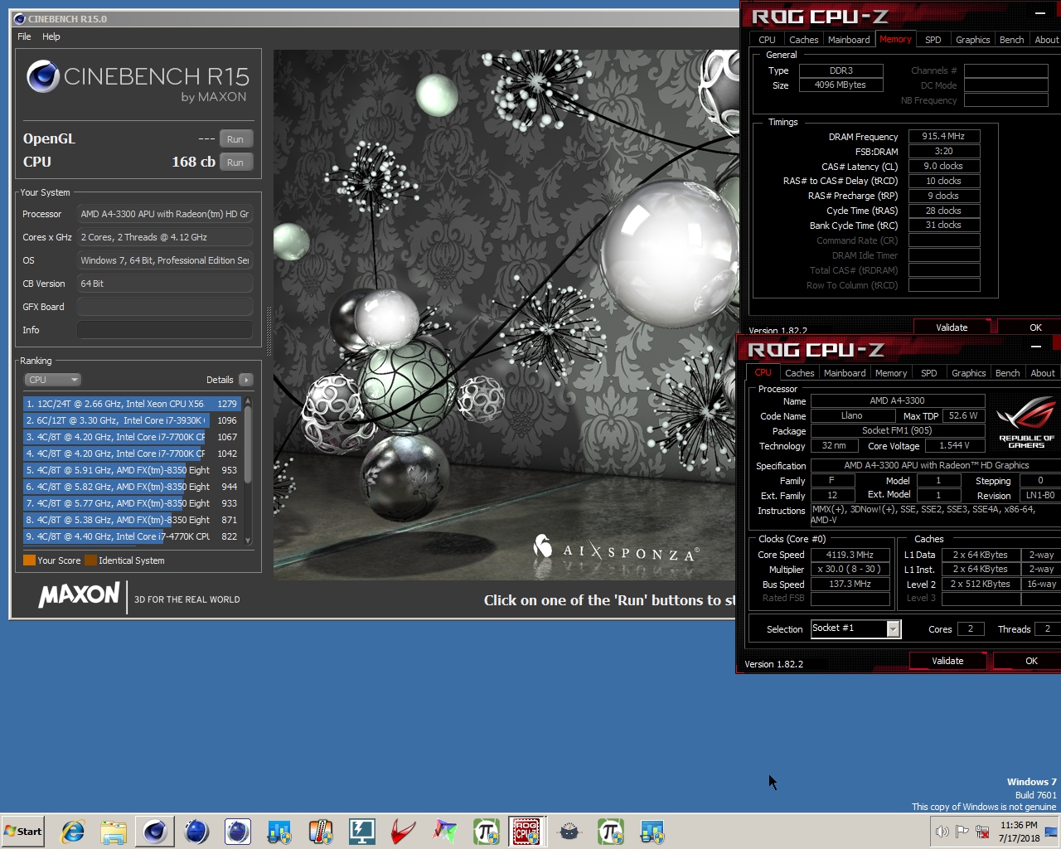Image resolution: width=1061 pixels, height=849 pixels.
Task: Select ranking row Core i7-3930K 1096
Action: pos(133,420)
